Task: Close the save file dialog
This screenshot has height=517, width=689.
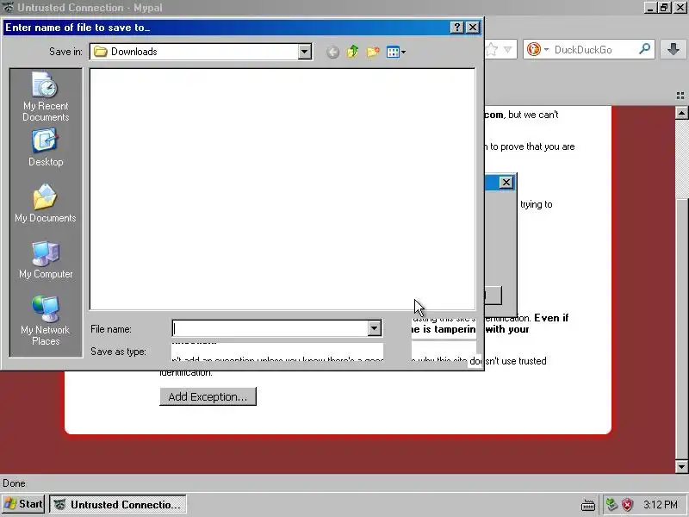Action: point(472,28)
